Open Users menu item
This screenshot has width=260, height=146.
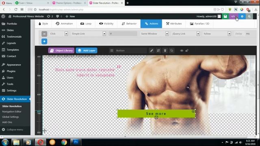10,77
